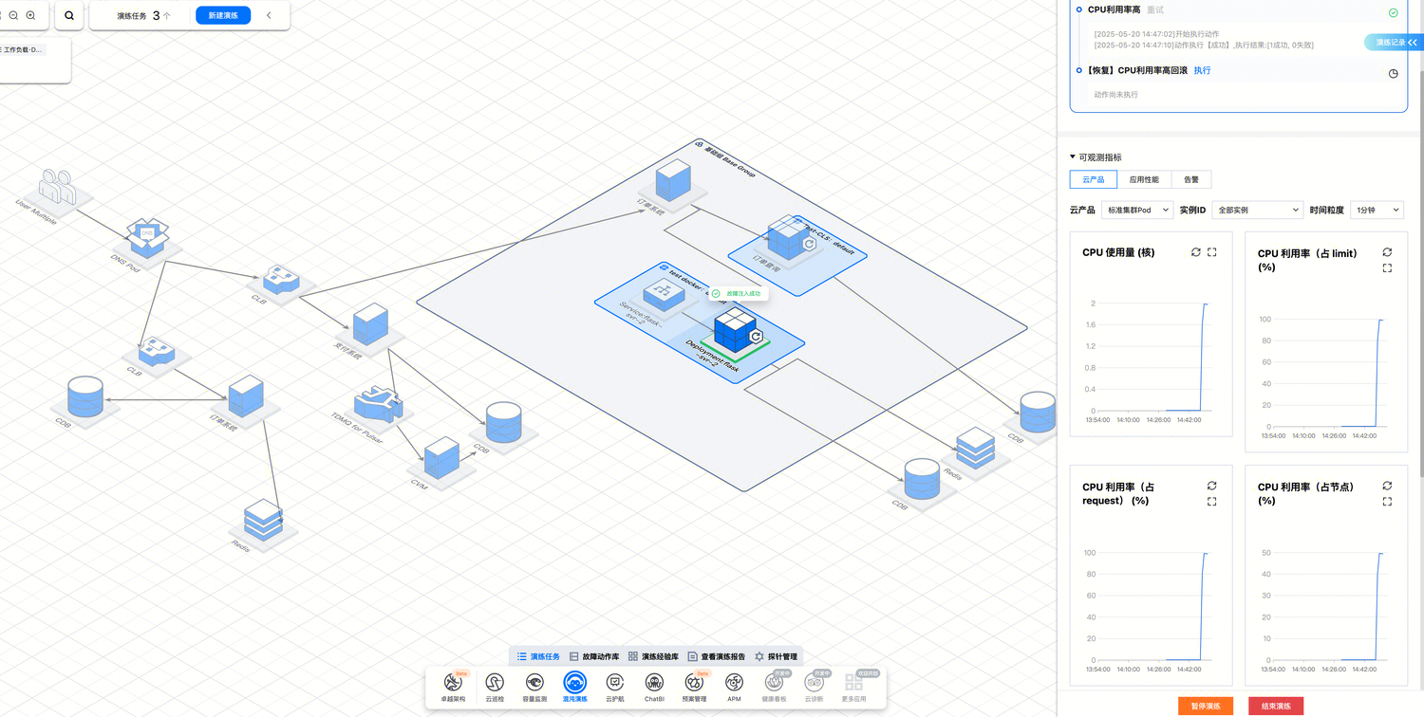Click 重试 next to CPU利用率高
This screenshot has width=1424, height=717.
(x=1155, y=9)
